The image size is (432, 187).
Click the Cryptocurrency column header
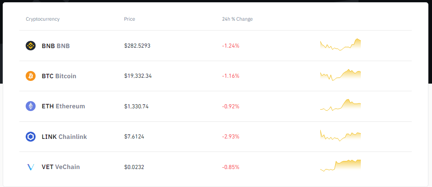click(x=43, y=19)
